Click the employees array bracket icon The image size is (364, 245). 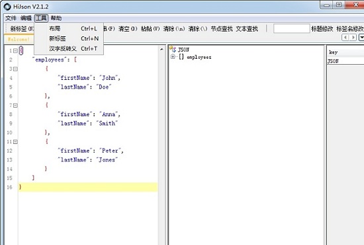pyautogui.click(x=181, y=57)
